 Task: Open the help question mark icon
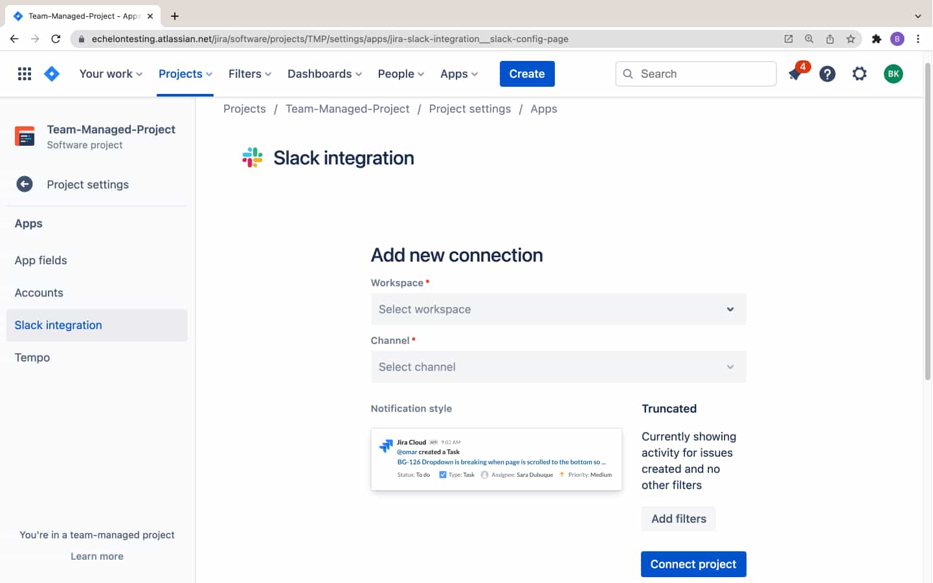(827, 73)
